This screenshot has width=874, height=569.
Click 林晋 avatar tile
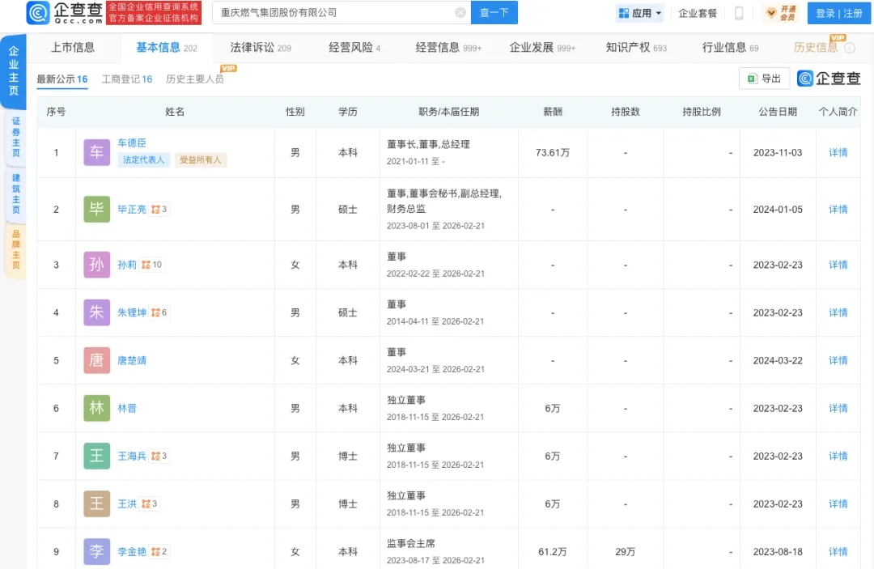coord(96,409)
